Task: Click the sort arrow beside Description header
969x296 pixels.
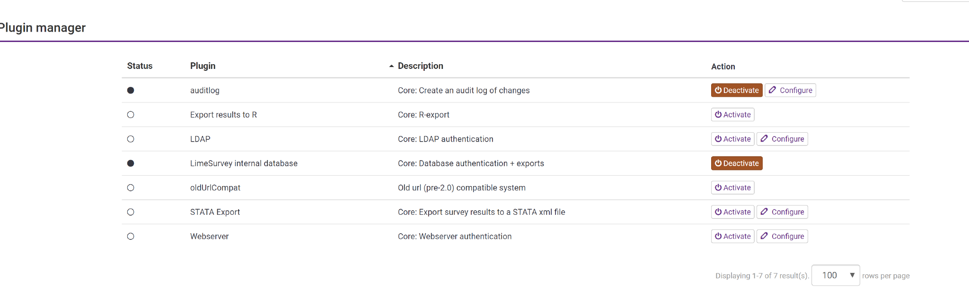Action: pyautogui.click(x=391, y=66)
